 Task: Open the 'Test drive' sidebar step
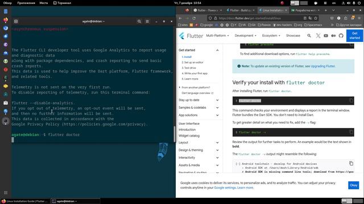point(189,68)
